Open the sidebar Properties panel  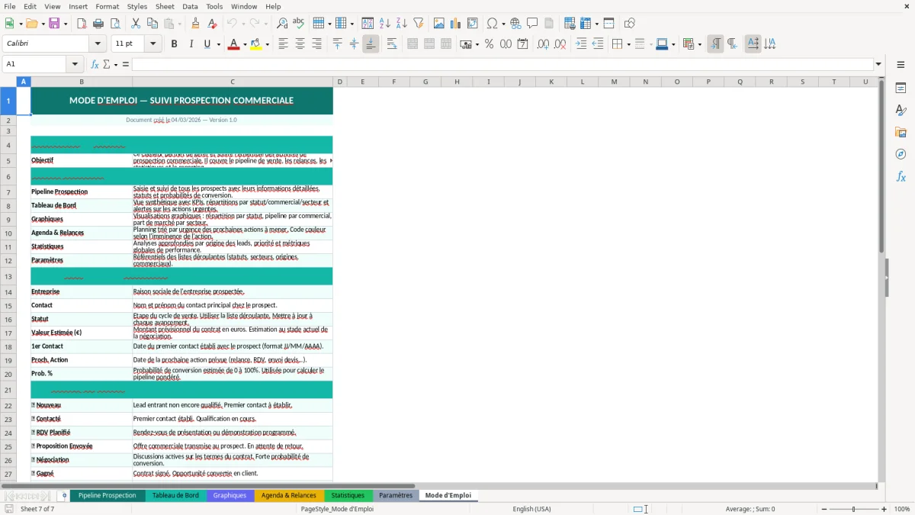(901, 89)
